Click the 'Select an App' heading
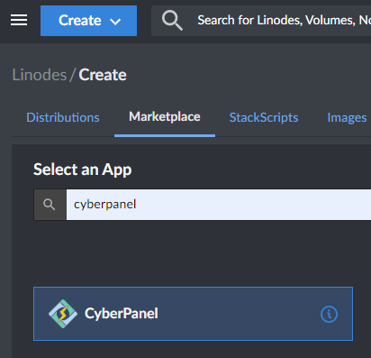Screen dimensions: 371x358 (x=82, y=170)
